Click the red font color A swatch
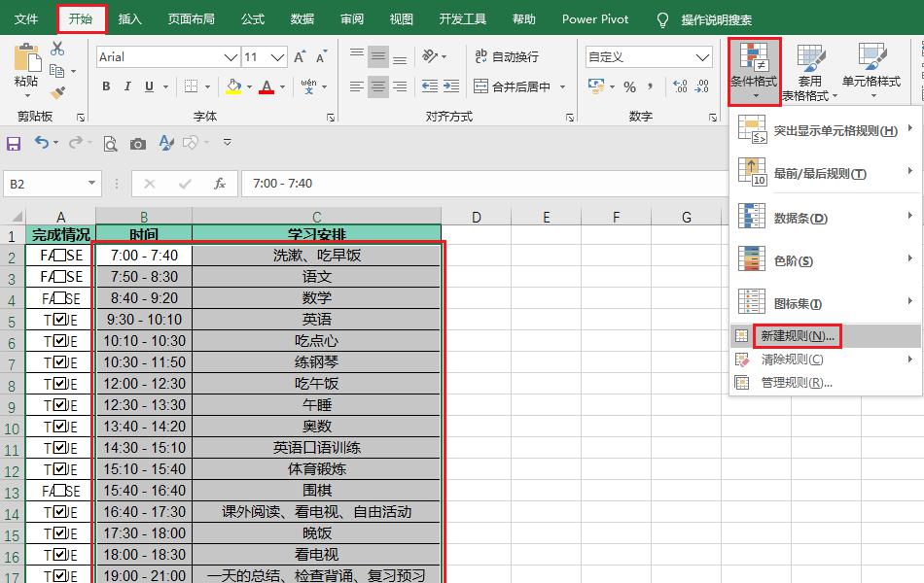This screenshot has height=583, width=924. click(x=267, y=86)
